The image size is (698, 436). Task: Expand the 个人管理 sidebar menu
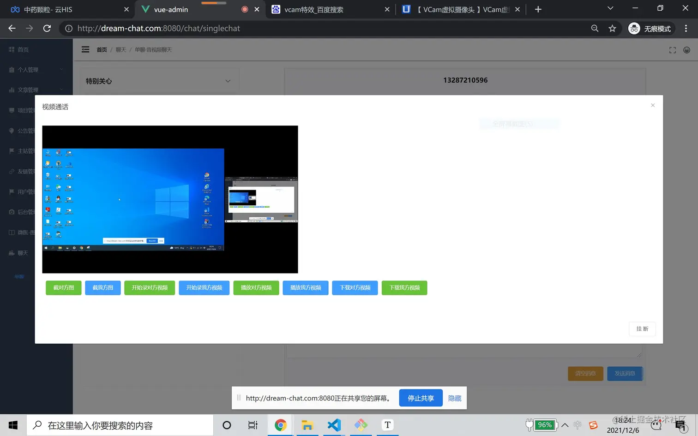coord(36,70)
